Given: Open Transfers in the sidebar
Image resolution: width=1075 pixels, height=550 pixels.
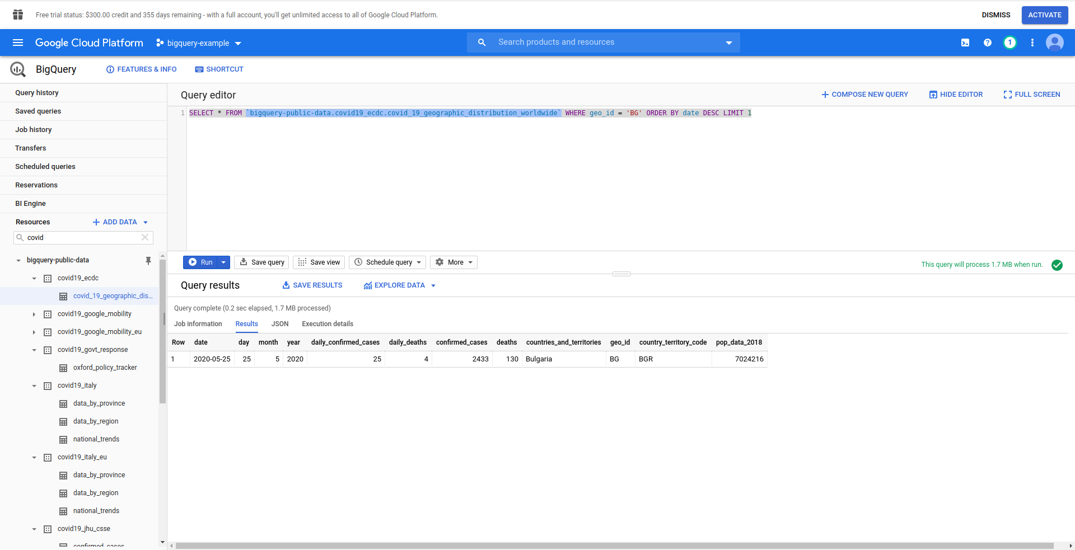Looking at the screenshot, I should coord(83,148).
